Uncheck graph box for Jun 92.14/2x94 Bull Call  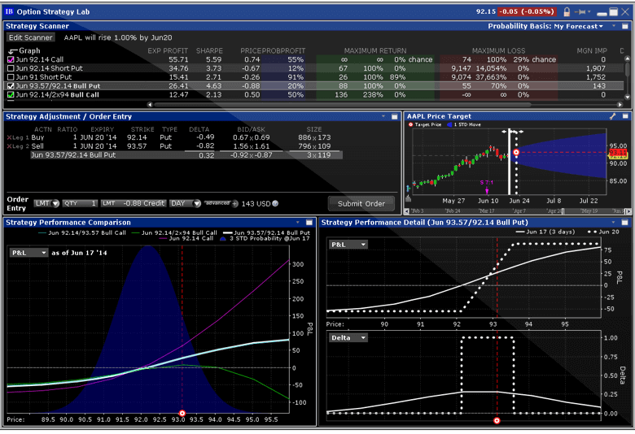(x=11, y=95)
